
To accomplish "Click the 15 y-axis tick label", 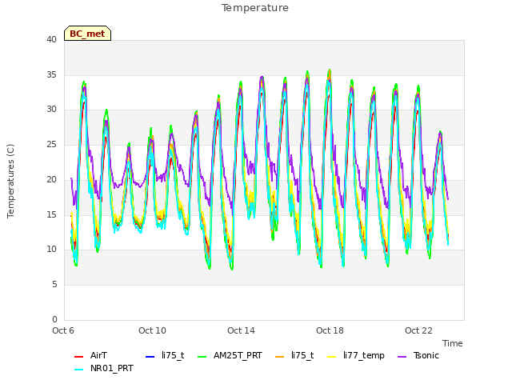I will point(51,214).
